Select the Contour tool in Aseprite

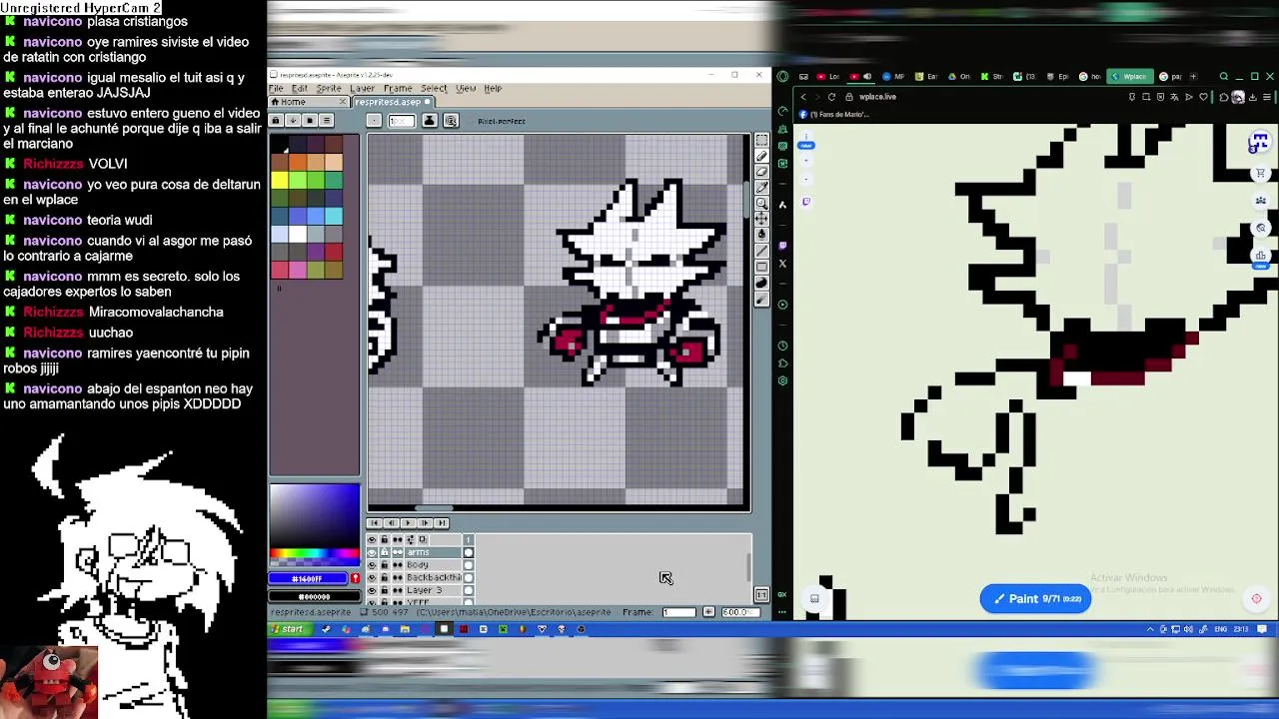[x=761, y=284]
